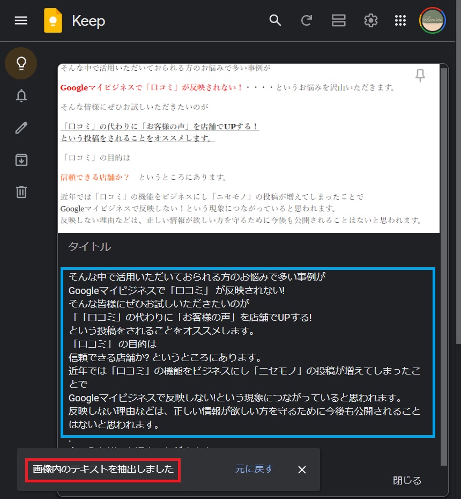
Task: Pin the open note
Action: coord(420,76)
